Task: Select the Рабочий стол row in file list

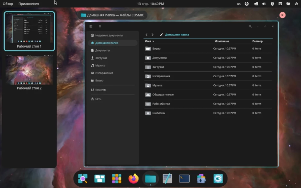Action: [x=208, y=104]
